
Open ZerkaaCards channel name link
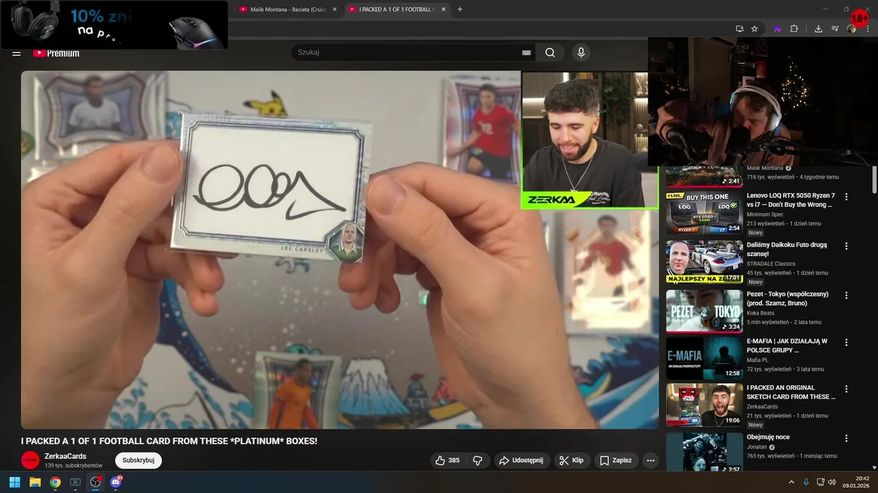tap(66, 456)
